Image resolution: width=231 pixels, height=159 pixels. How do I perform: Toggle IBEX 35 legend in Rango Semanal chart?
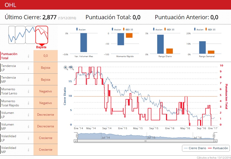tap(210, 29)
